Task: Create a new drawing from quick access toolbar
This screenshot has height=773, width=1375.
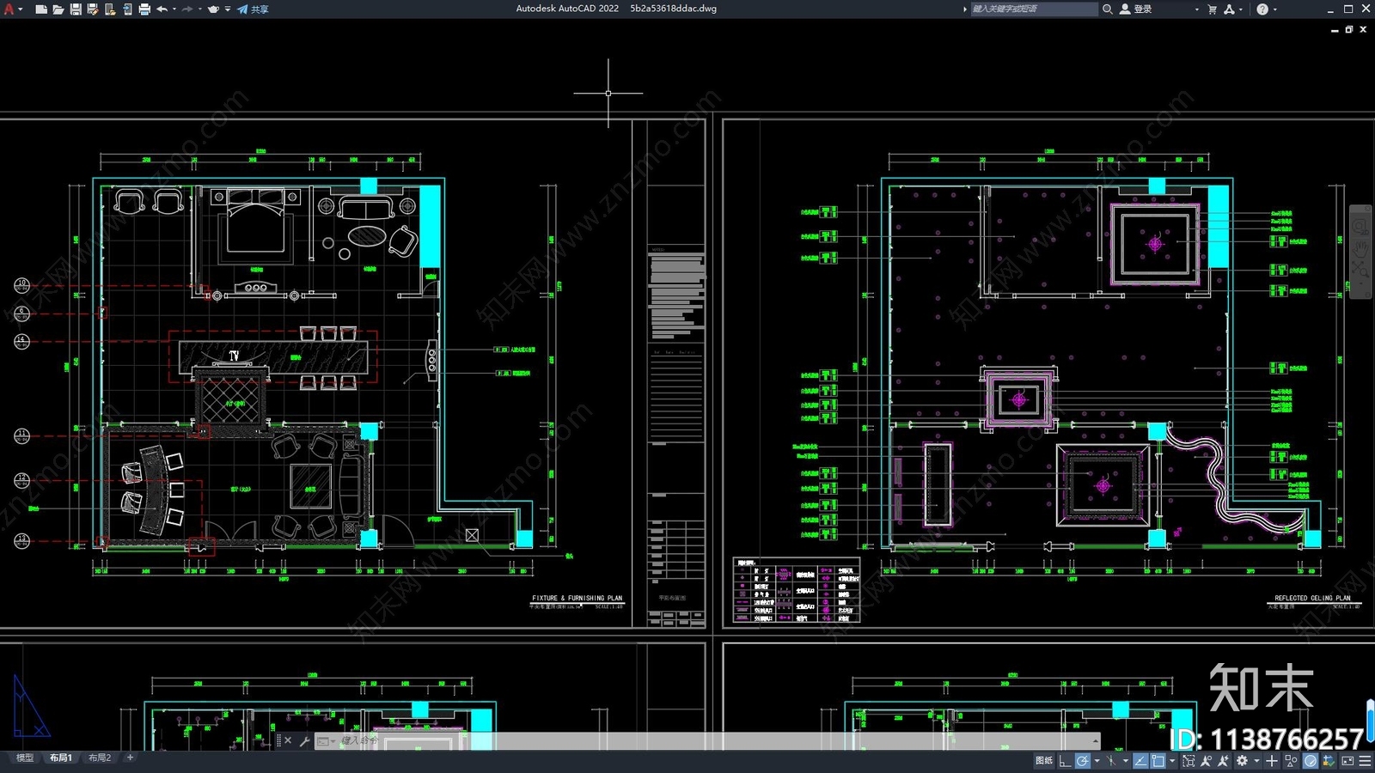Action: [41, 9]
